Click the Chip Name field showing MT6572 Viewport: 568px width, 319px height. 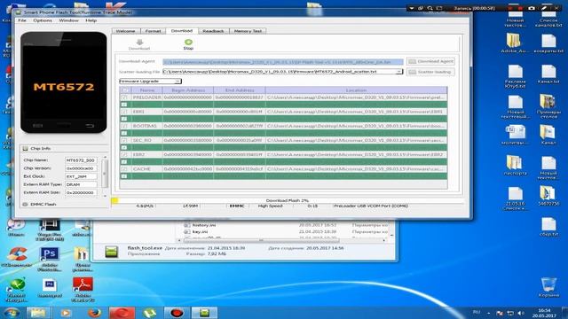(x=81, y=159)
